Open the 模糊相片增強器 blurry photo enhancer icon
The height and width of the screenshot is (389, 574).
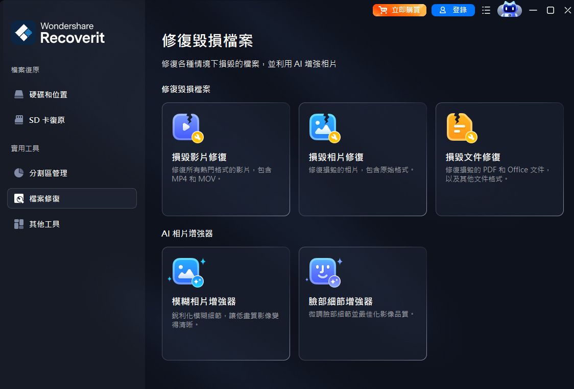187,272
